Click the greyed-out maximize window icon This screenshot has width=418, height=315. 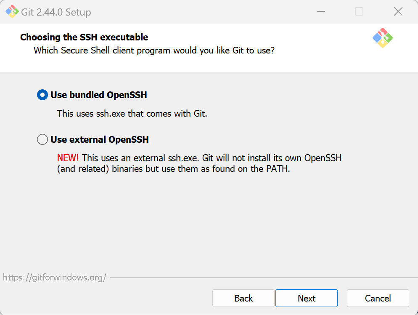coord(359,11)
